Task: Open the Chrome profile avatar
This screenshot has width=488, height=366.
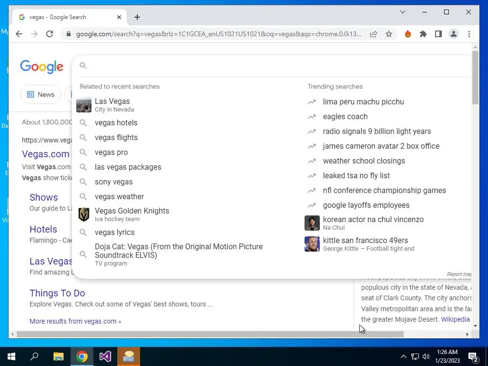Action: 454,34
